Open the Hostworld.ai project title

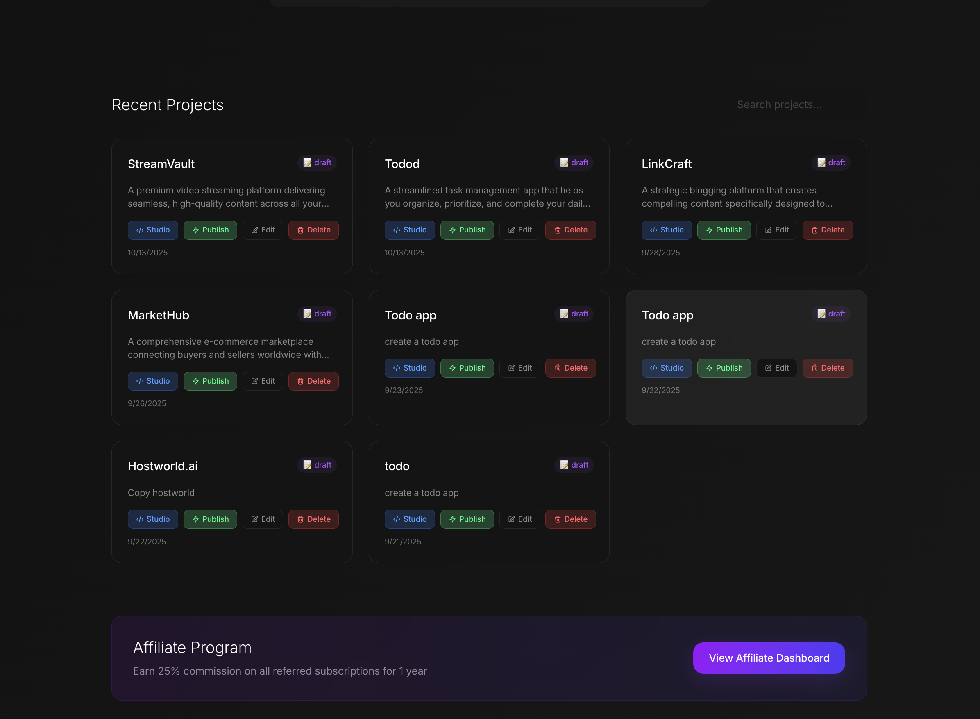pyautogui.click(x=163, y=466)
